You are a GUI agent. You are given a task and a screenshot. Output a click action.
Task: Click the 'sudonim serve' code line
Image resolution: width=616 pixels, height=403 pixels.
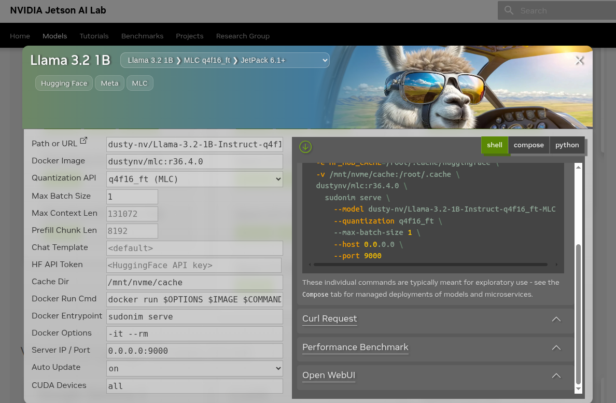point(357,198)
